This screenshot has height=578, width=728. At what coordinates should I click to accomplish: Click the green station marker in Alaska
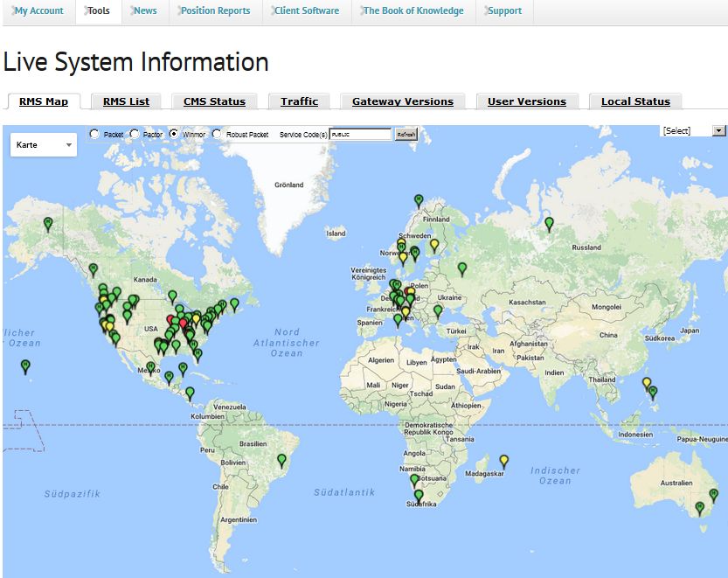point(48,223)
